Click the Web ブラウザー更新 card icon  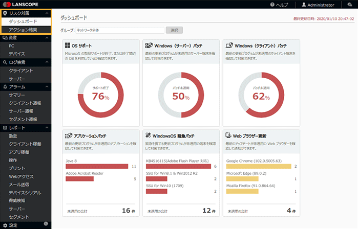click(x=228, y=135)
